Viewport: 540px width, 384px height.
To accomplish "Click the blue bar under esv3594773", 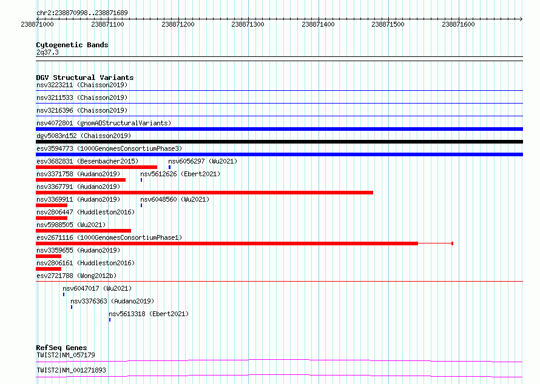I will [279, 154].
